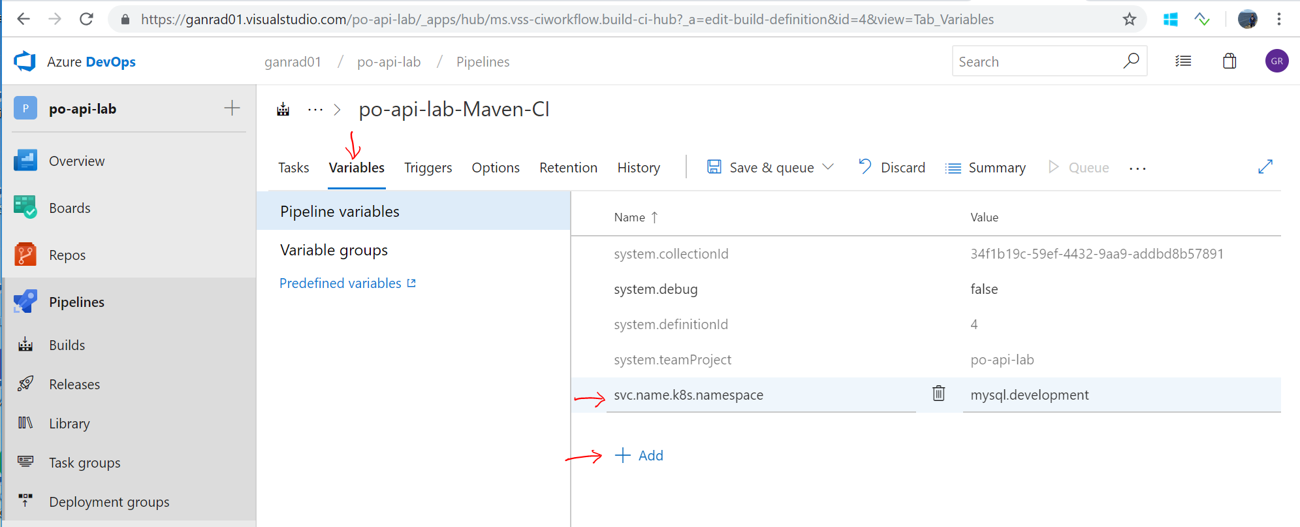Click the browser address bar URL
Viewport: 1300px width, 527px height.
click(x=567, y=20)
